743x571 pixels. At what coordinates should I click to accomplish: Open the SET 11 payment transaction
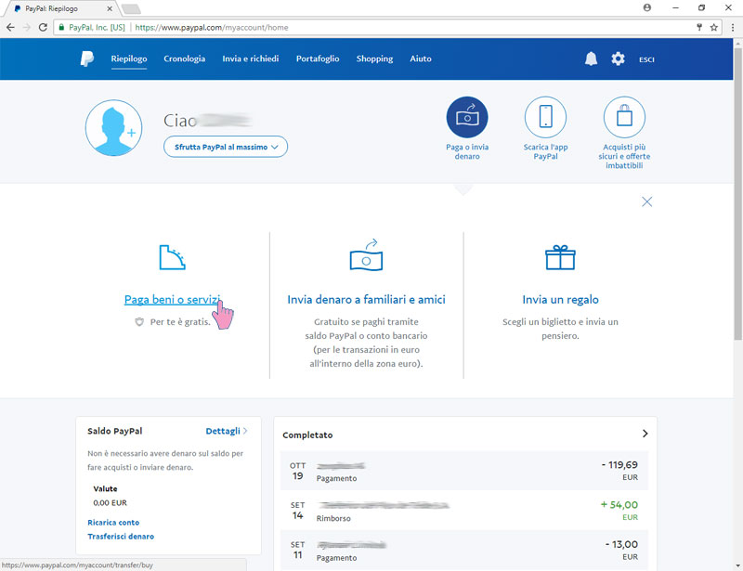[463, 550]
